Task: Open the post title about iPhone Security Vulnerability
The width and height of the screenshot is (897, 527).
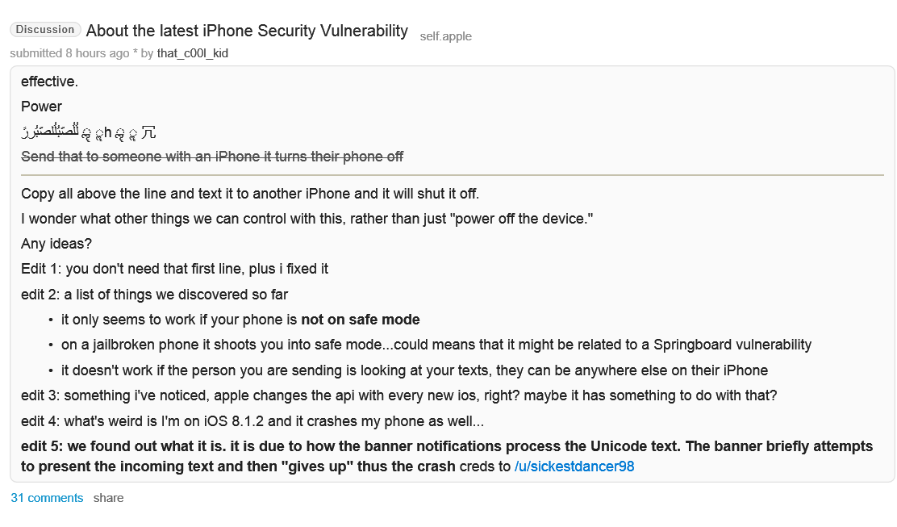Action: tap(247, 31)
